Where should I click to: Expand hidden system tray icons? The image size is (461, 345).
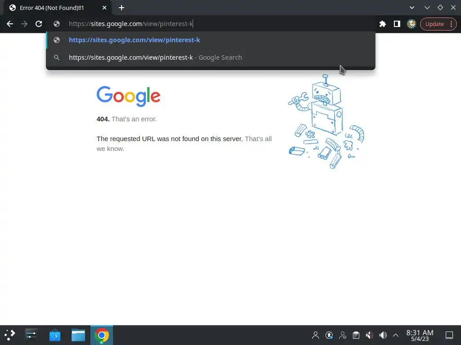(396, 335)
